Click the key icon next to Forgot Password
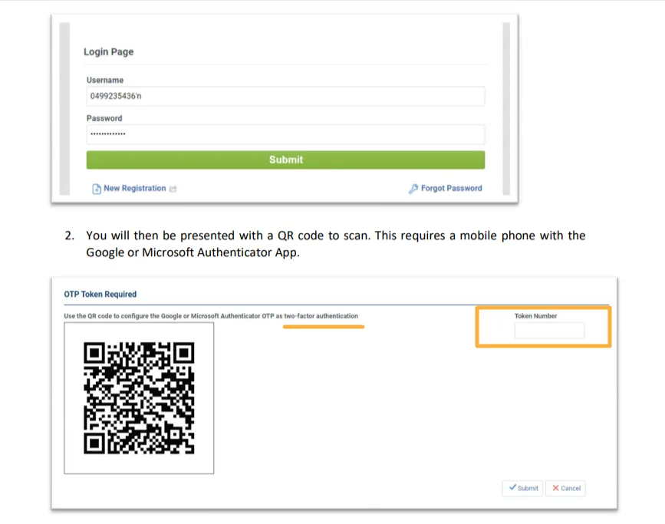Image resolution: width=665 pixels, height=524 pixels. 413,189
